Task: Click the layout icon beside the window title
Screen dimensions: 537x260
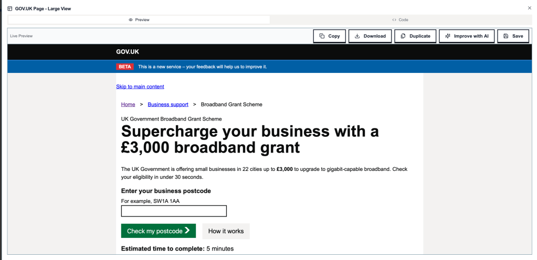Action: tap(9, 9)
